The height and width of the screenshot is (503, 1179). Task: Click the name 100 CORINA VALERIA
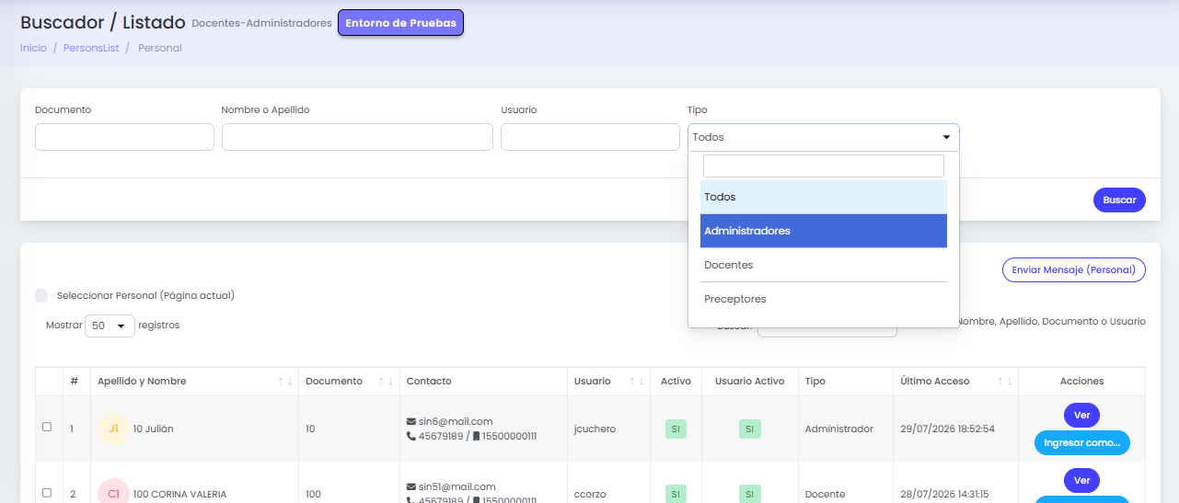tap(179, 494)
